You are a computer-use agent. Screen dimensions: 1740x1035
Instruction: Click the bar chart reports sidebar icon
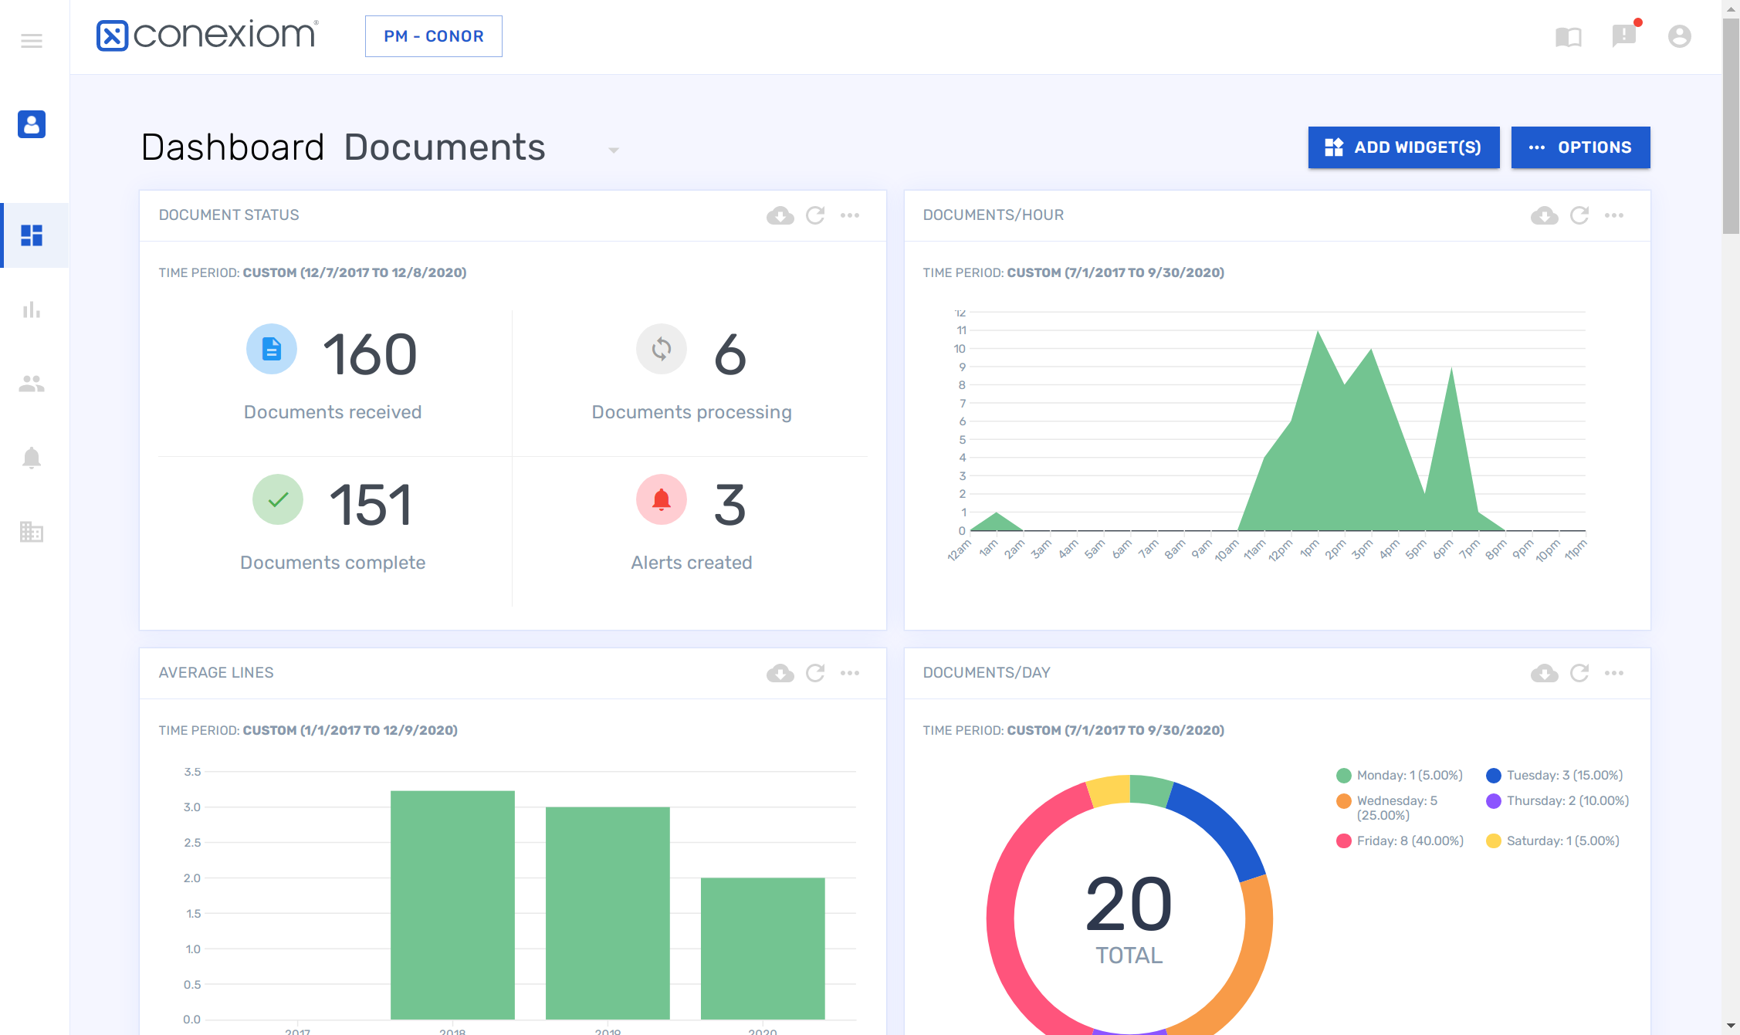32,310
